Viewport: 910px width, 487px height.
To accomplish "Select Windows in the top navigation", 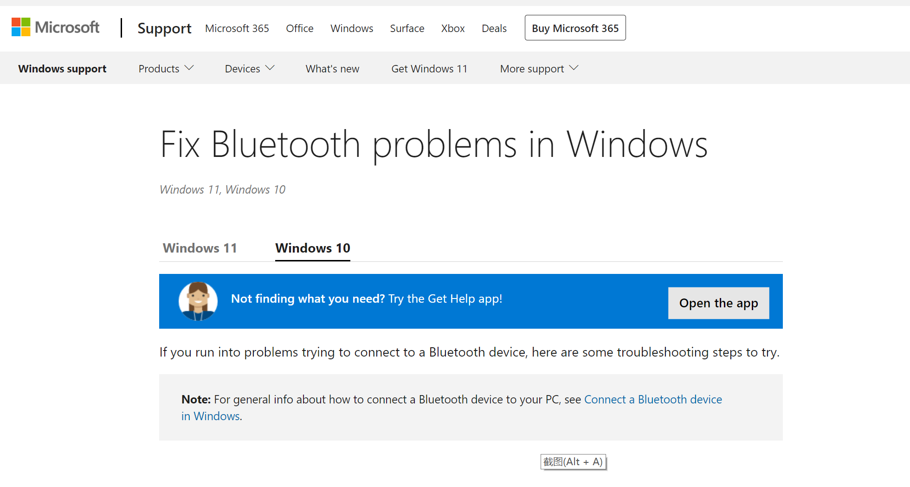I will click(x=352, y=28).
